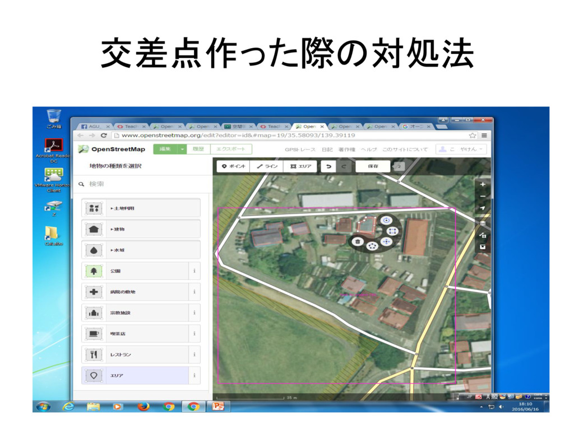This screenshot has height=430, width=574.
Task: Click the OpenStreetMap logo
Action: tap(112, 149)
